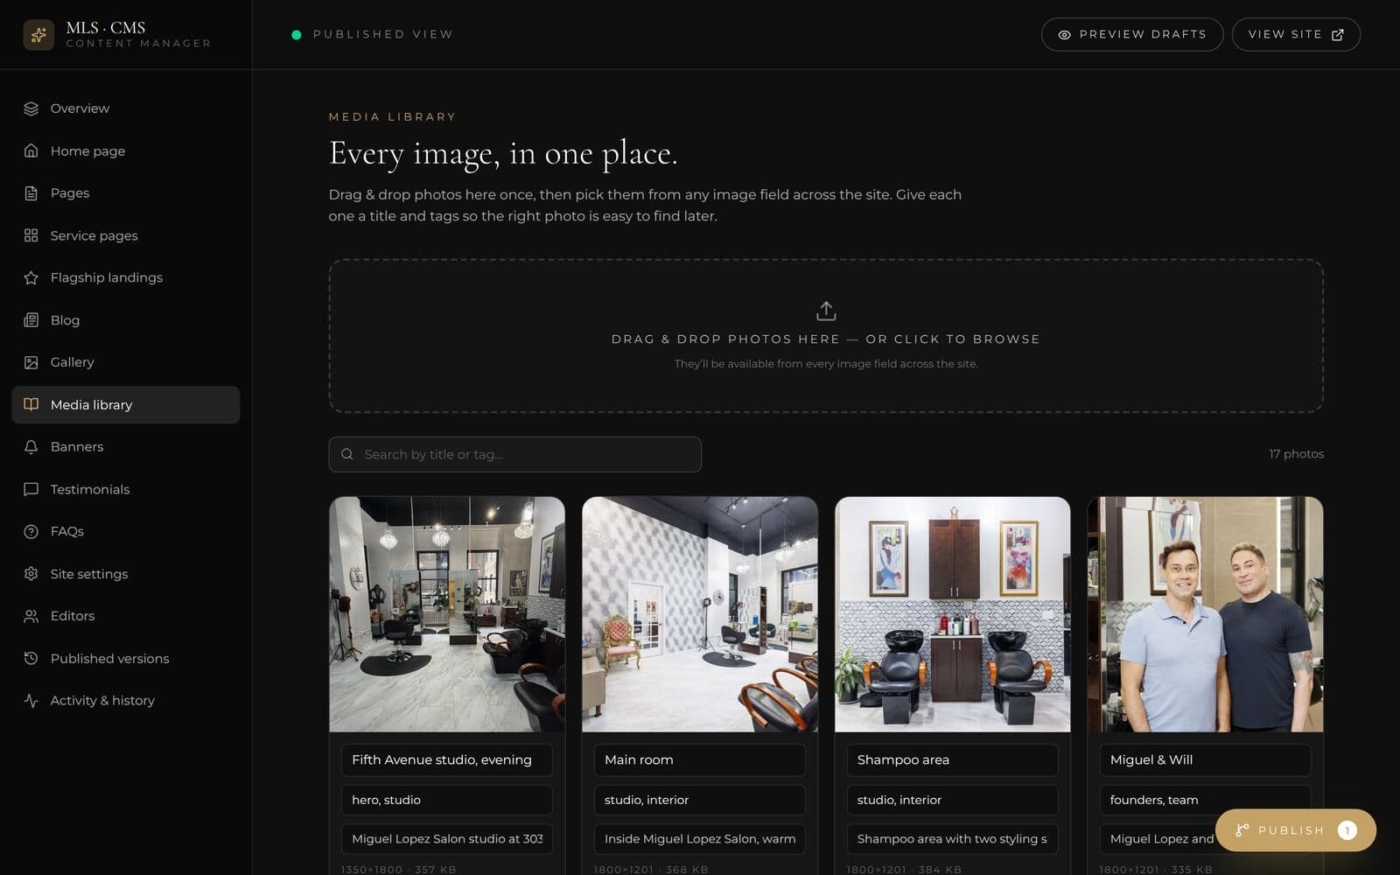
Task: Click the Editors people icon
Action: [31, 616]
